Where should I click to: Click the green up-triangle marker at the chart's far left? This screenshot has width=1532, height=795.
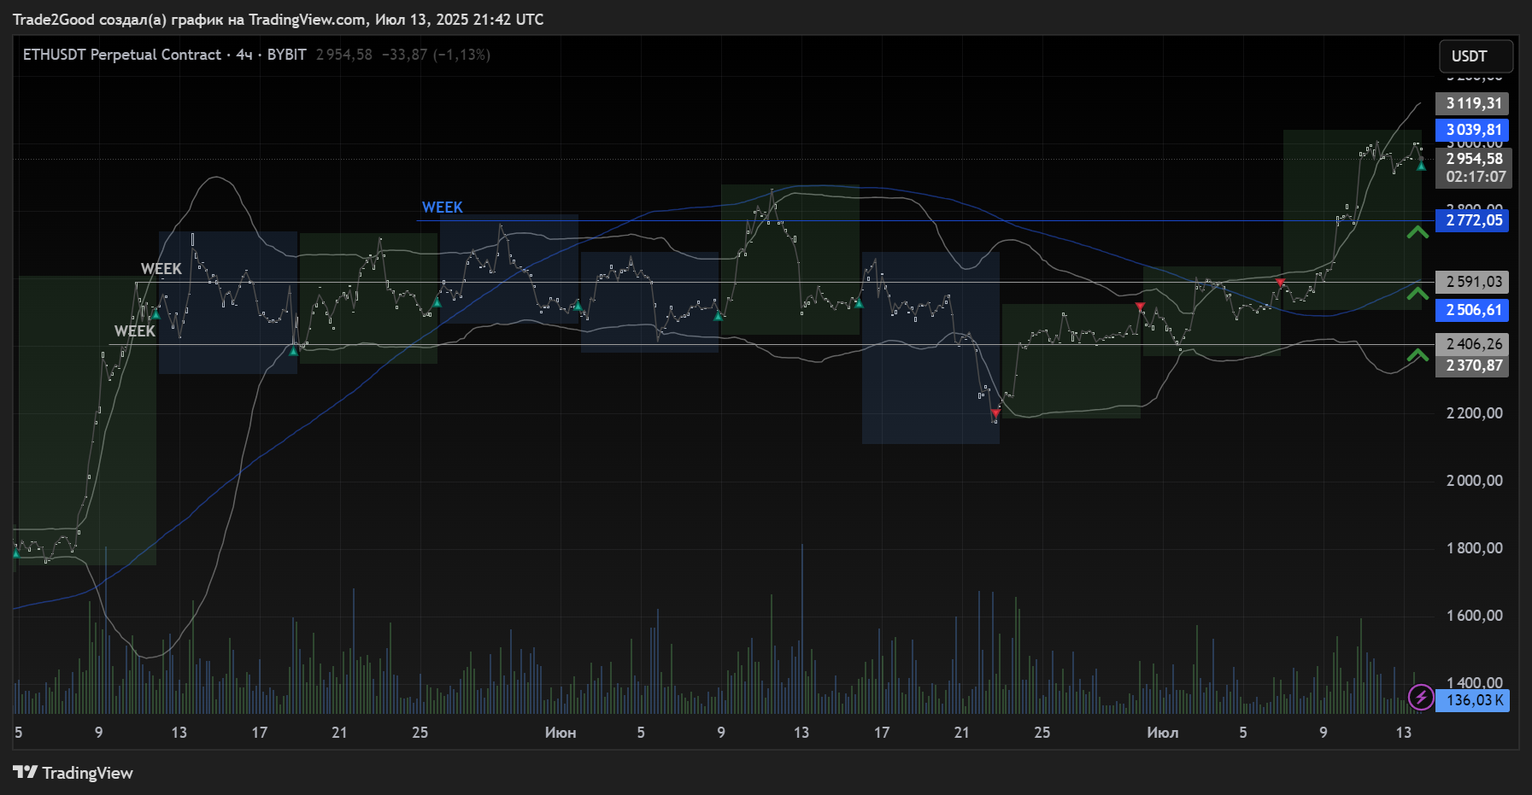click(x=15, y=553)
